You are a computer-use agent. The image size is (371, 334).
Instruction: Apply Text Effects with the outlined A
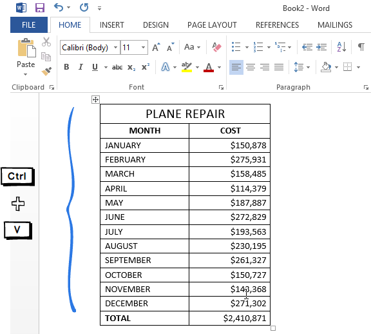tap(166, 67)
